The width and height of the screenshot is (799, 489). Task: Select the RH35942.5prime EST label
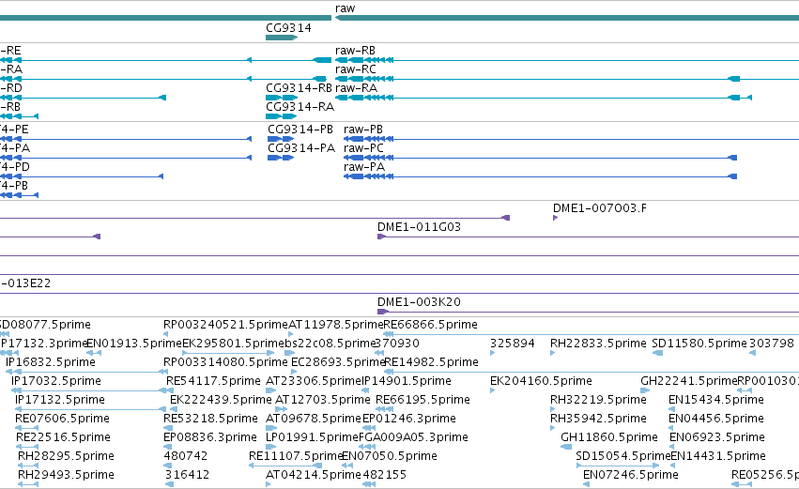(x=598, y=419)
